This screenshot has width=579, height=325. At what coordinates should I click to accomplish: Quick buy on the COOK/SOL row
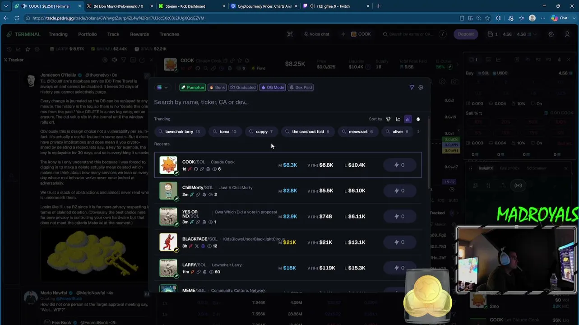[x=399, y=165]
